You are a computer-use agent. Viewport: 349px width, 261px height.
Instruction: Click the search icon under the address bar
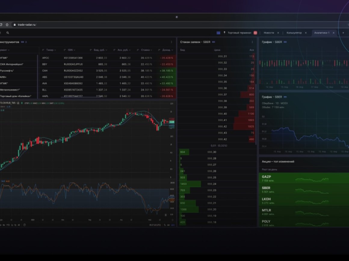[8, 32]
